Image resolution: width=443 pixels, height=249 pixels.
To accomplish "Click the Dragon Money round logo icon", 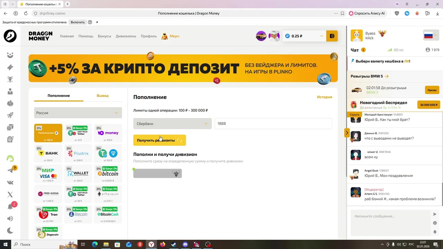I will [x=10, y=36].
